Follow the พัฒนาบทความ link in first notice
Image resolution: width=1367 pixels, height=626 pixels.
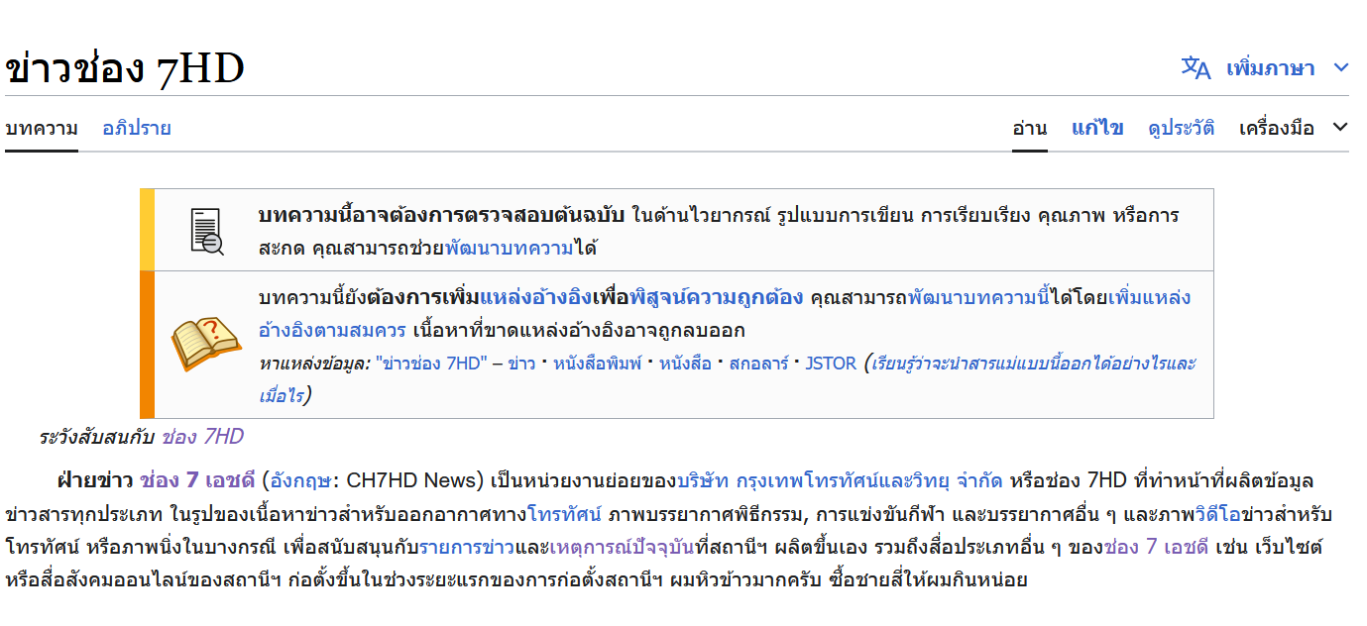coord(509,248)
